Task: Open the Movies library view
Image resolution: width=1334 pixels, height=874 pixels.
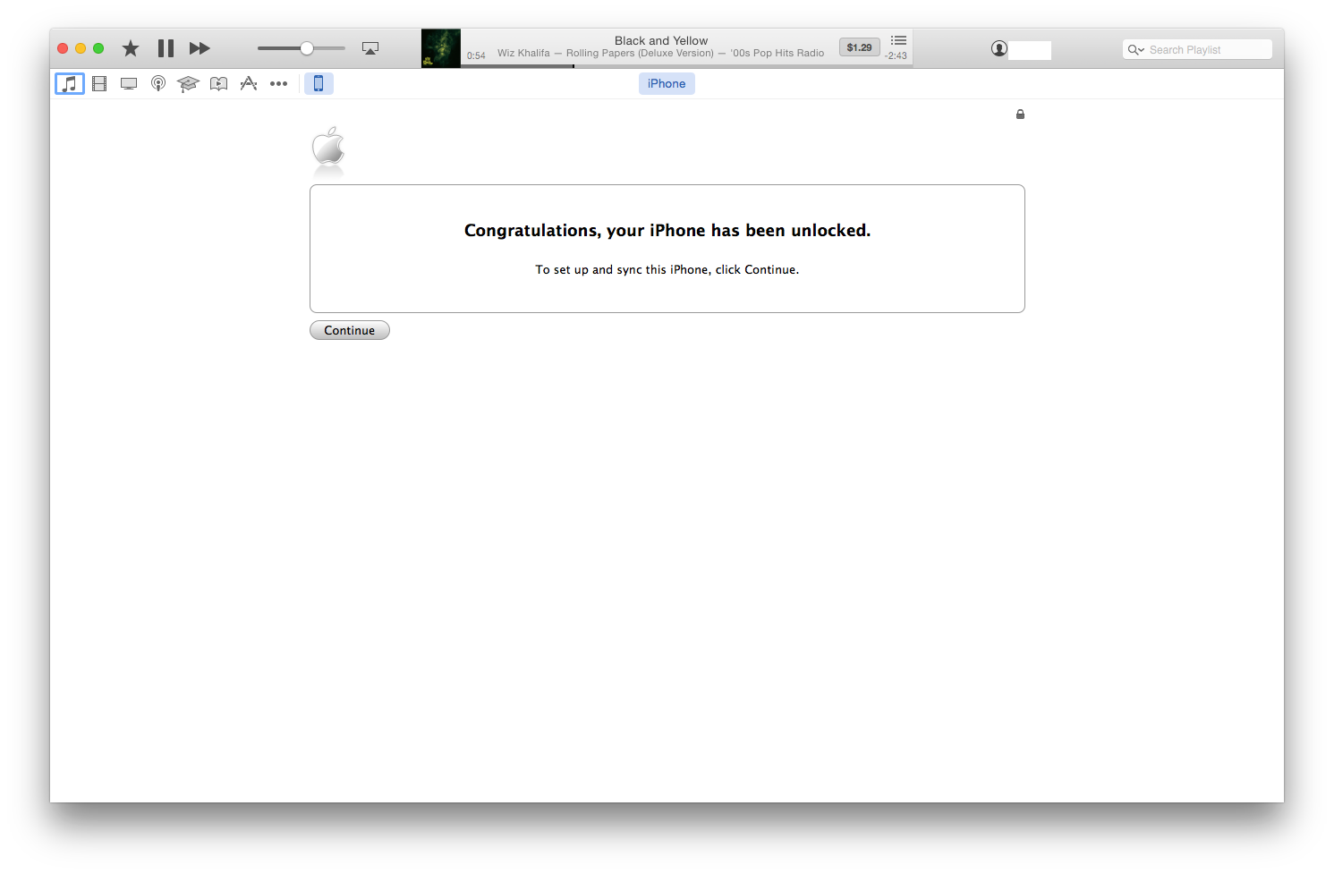Action: [99, 84]
